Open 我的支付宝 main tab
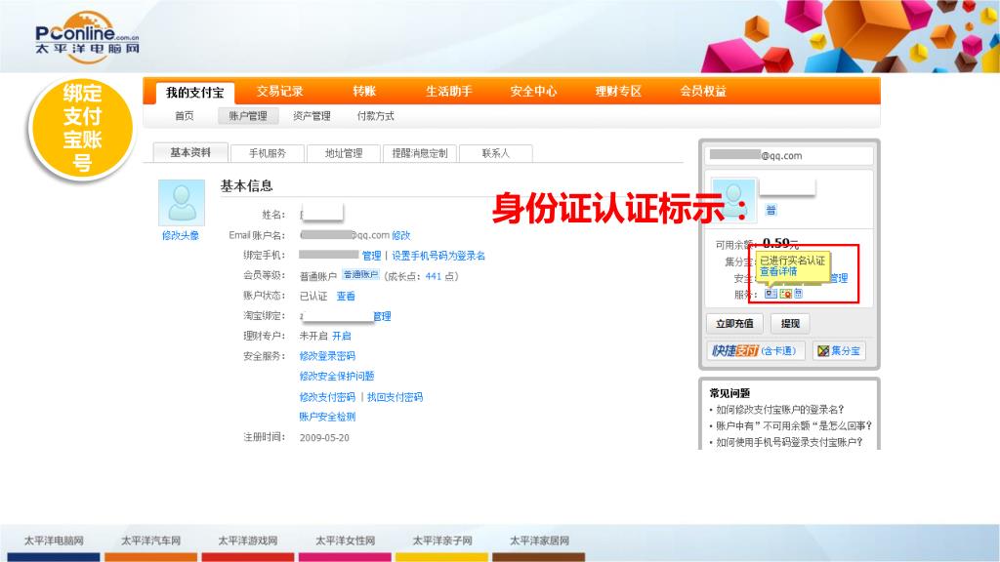1000x562 pixels. click(195, 93)
